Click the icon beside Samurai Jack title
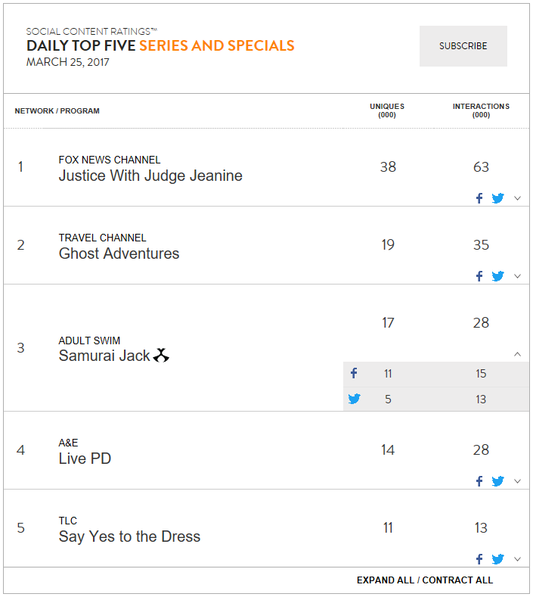This screenshot has height=597, width=533. click(161, 355)
